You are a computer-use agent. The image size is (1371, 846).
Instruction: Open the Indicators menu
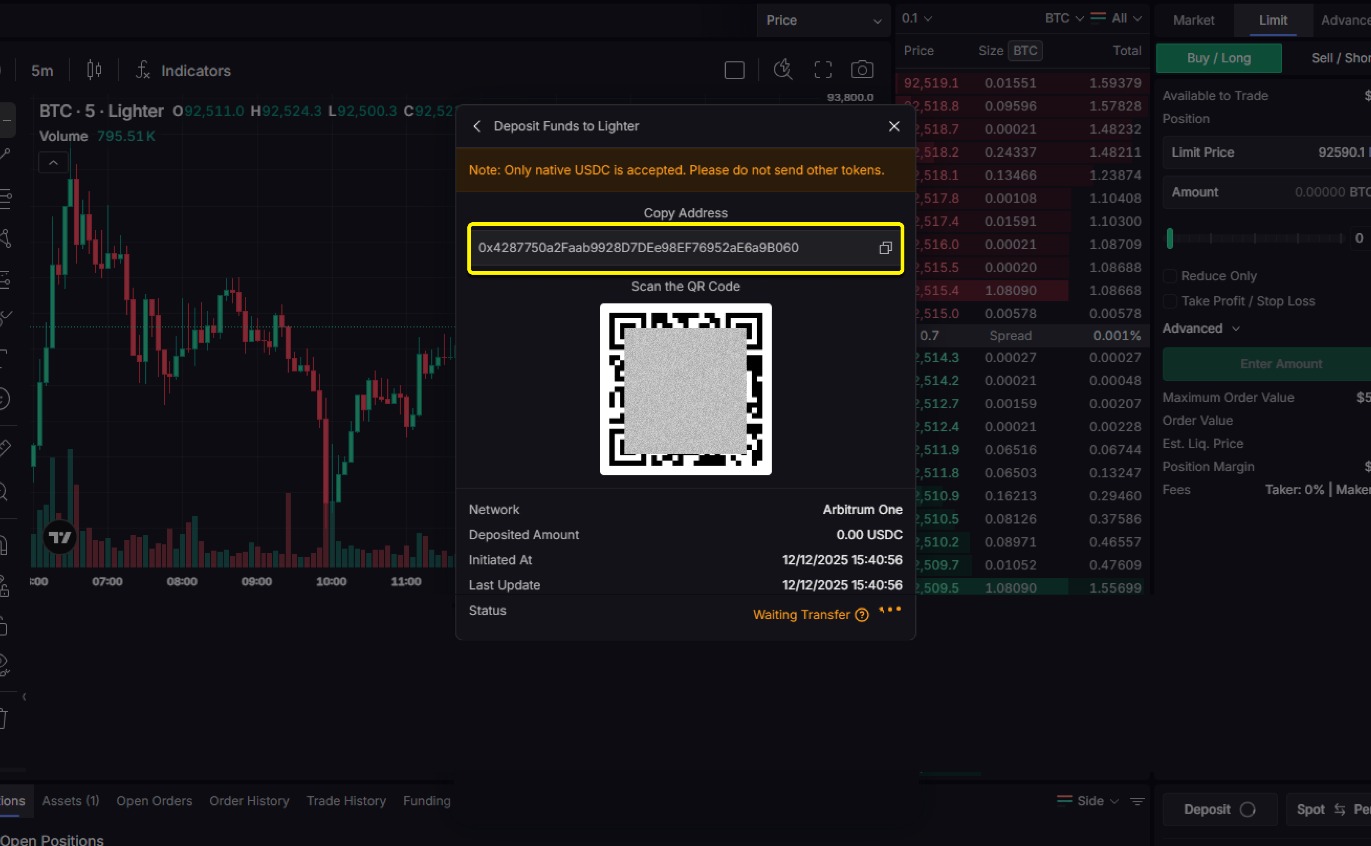point(196,71)
